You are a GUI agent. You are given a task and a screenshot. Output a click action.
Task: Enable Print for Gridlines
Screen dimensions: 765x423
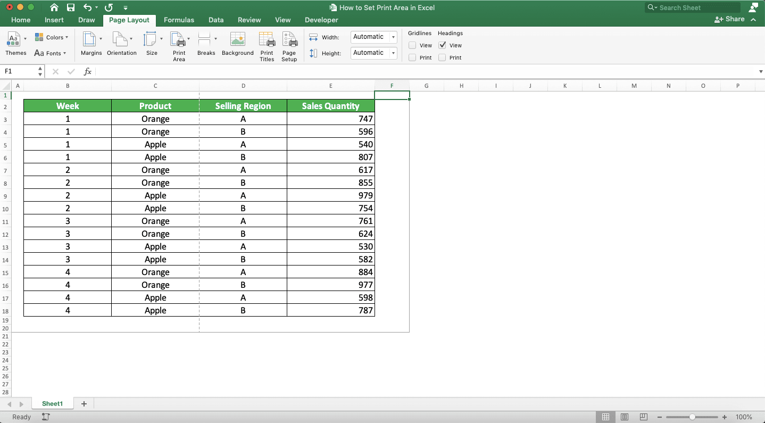(x=412, y=57)
